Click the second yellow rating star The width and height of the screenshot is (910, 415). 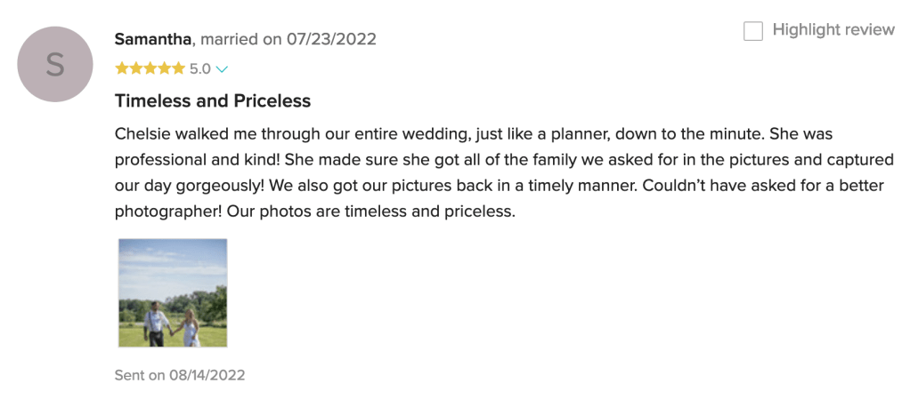pos(135,68)
